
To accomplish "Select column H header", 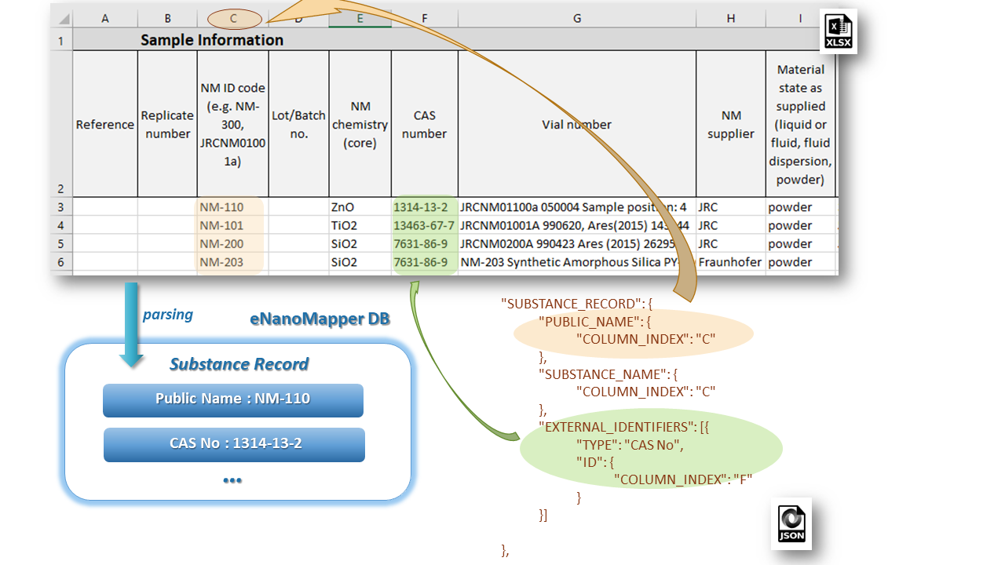I will click(x=731, y=18).
